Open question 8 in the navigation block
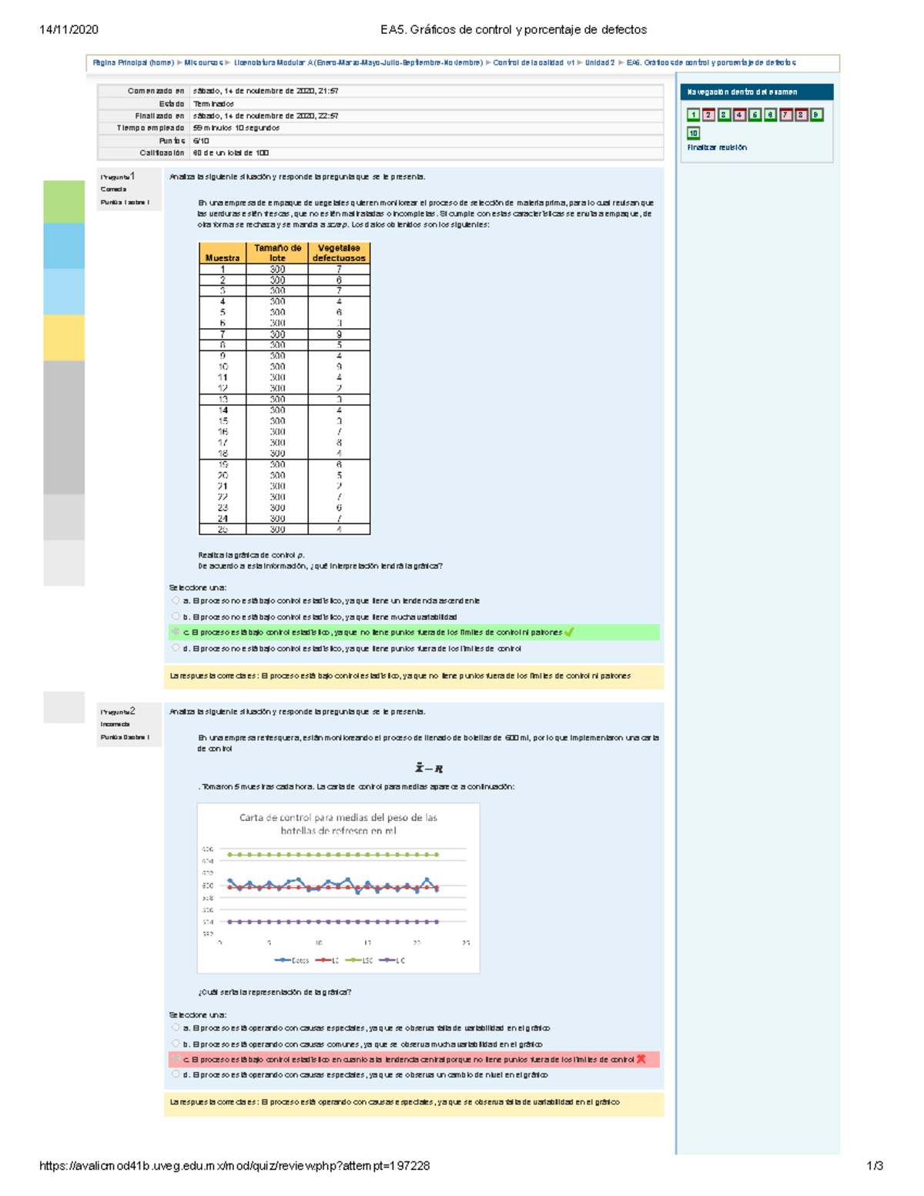The image size is (924, 1196). point(801,115)
